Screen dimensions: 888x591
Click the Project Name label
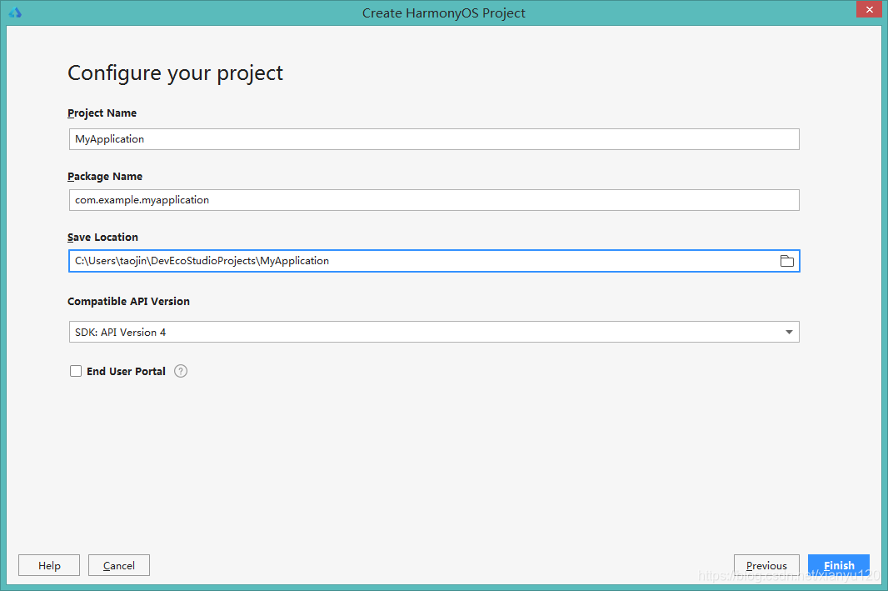tap(102, 113)
